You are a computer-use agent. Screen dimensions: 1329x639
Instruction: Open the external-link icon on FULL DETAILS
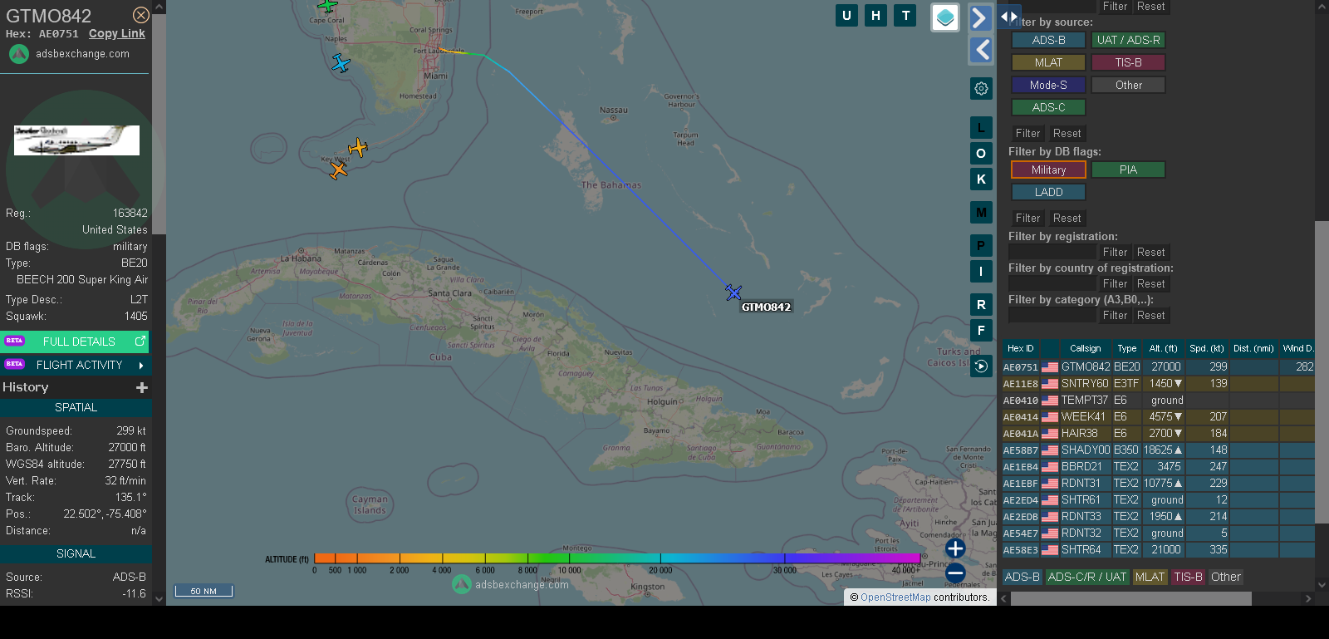[x=140, y=342]
